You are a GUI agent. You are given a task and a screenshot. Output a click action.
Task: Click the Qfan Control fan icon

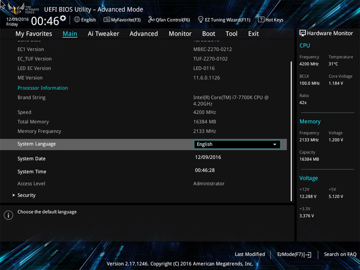(x=151, y=19)
